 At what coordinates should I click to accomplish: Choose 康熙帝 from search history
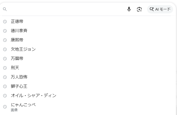17,40
